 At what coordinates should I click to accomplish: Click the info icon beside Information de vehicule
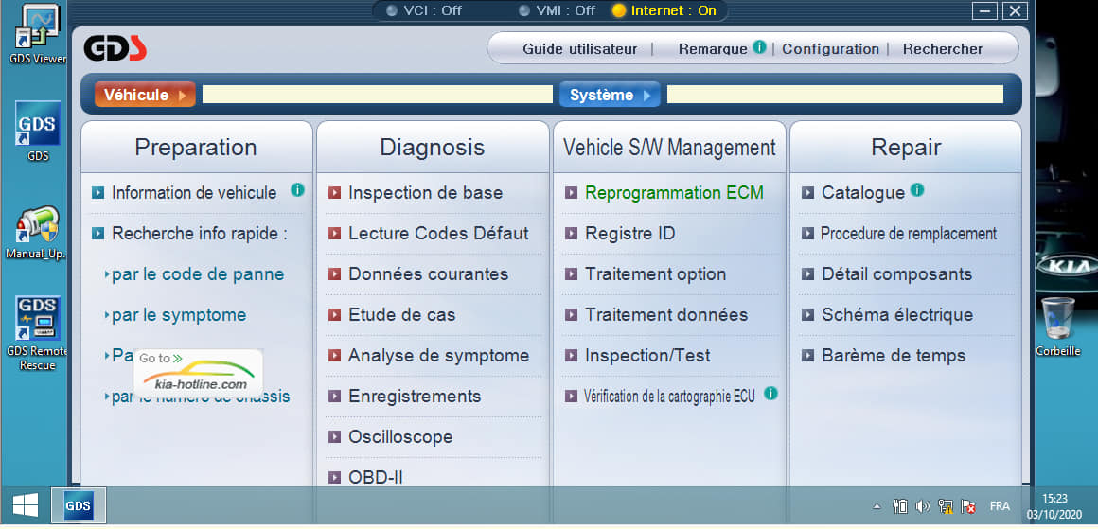[x=297, y=190]
